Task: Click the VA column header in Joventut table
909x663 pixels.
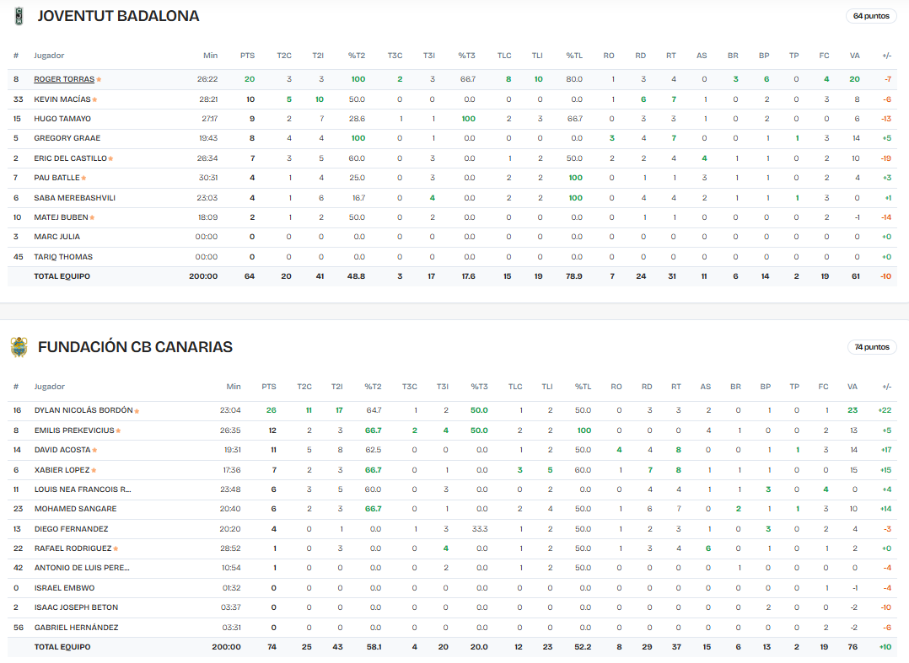Action: pos(854,56)
